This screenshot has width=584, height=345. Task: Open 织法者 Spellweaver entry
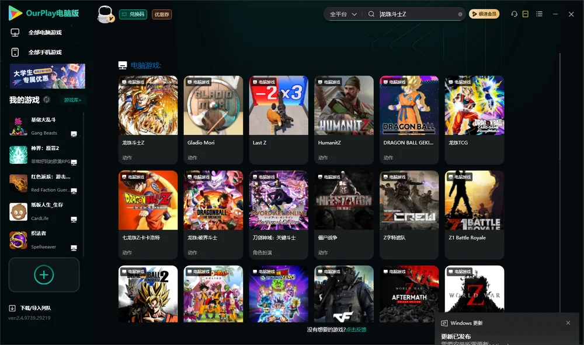pyautogui.click(x=44, y=240)
